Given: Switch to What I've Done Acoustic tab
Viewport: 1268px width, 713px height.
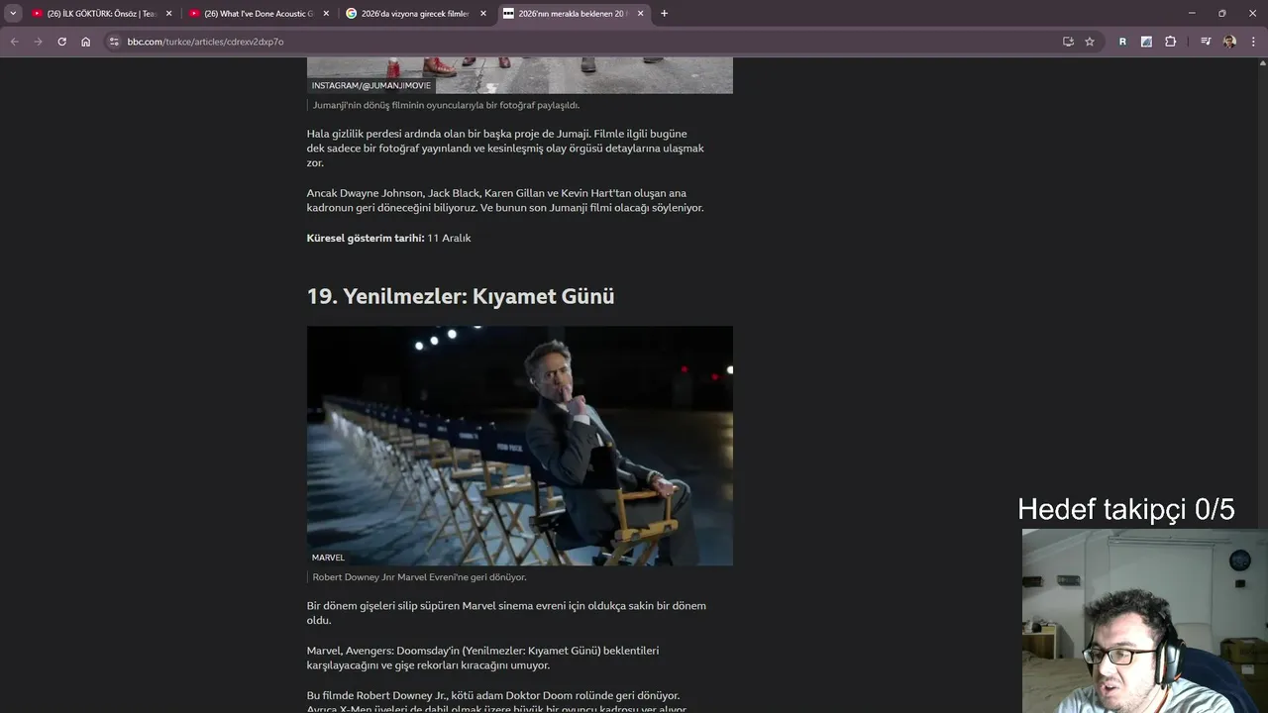Looking at the screenshot, I should pyautogui.click(x=260, y=13).
